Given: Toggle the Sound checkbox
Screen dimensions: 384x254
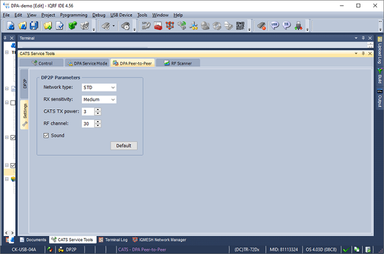Looking at the screenshot, I should [x=46, y=136].
